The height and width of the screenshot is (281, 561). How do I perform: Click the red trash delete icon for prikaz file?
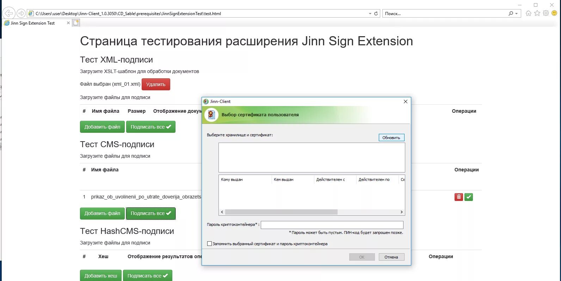pyautogui.click(x=459, y=197)
